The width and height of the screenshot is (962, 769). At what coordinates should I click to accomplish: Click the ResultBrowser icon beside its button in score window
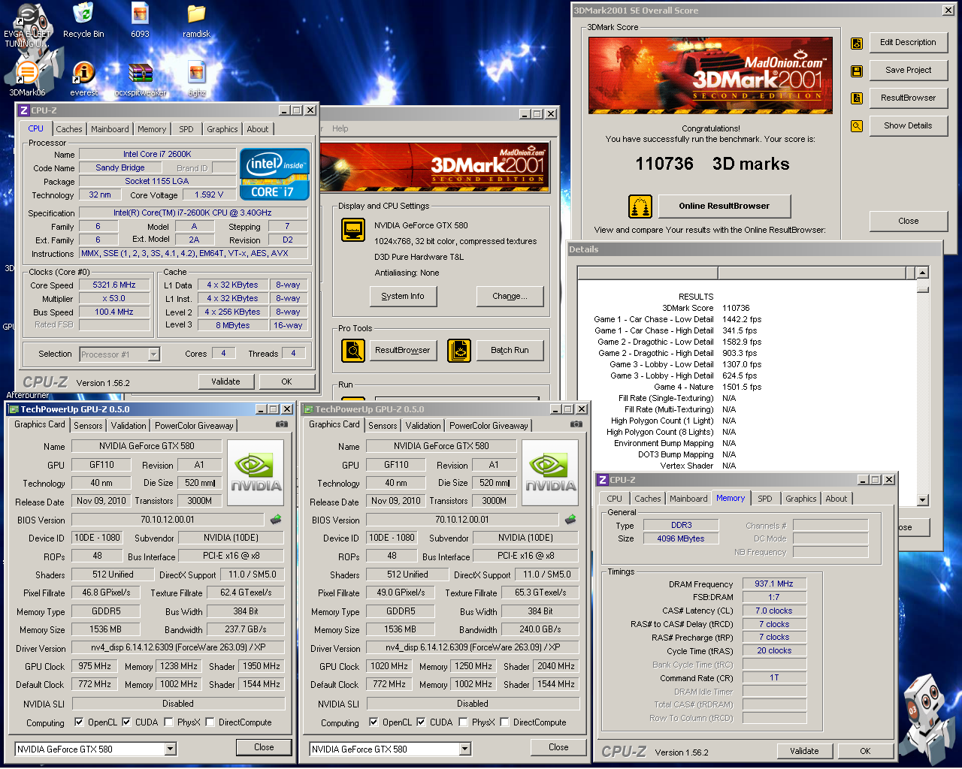(857, 98)
